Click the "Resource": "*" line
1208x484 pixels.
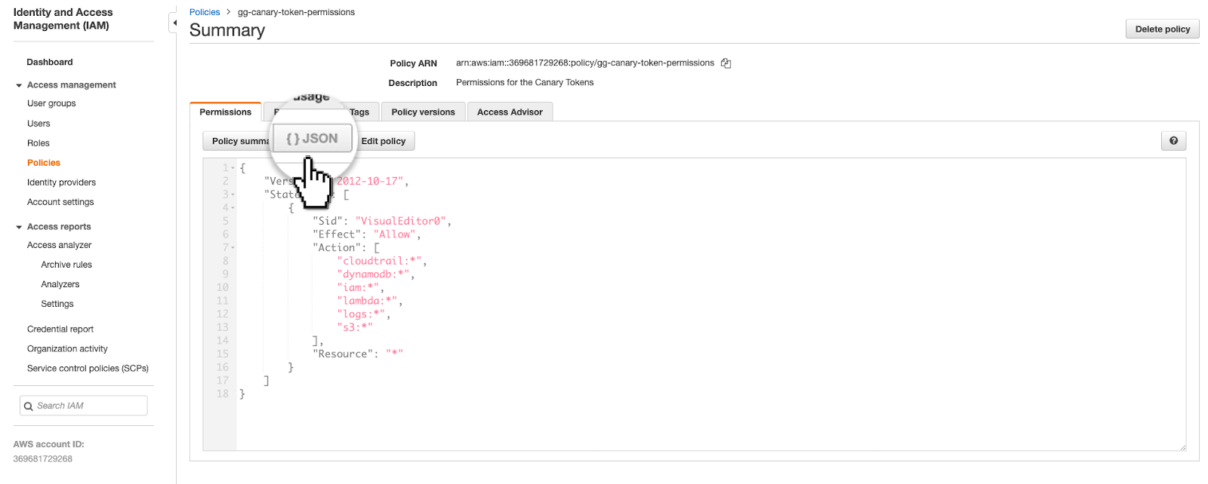pyautogui.click(x=358, y=354)
